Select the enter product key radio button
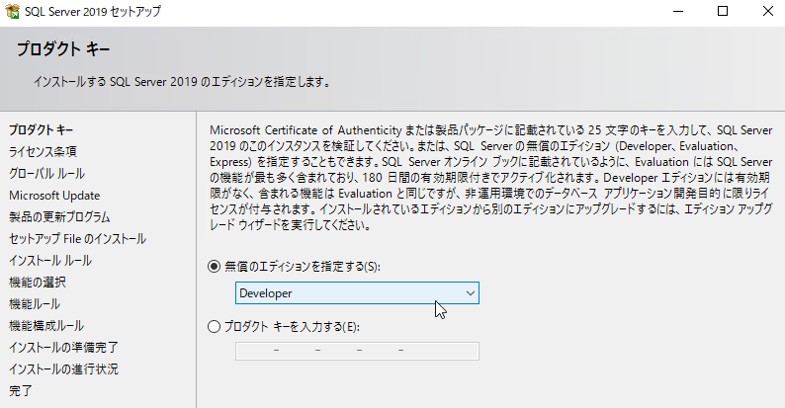Image resolution: width=785 pixels, height=408 pixels. [x=214, y=327]
